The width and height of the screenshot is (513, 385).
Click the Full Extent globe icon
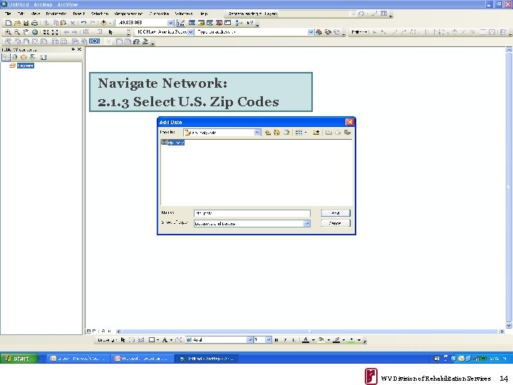(x=35, y=32)
